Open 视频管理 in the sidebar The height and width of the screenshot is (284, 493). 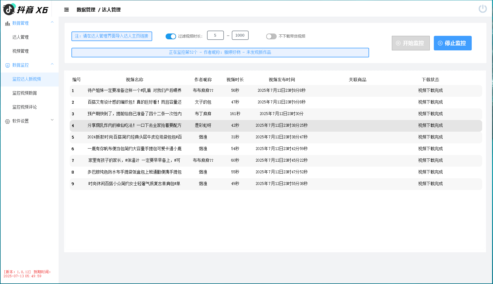20,51
